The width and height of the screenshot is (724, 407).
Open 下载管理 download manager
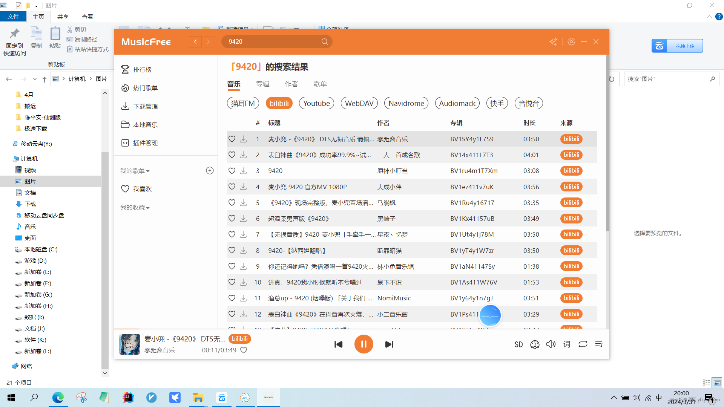[x=139, y=106]
